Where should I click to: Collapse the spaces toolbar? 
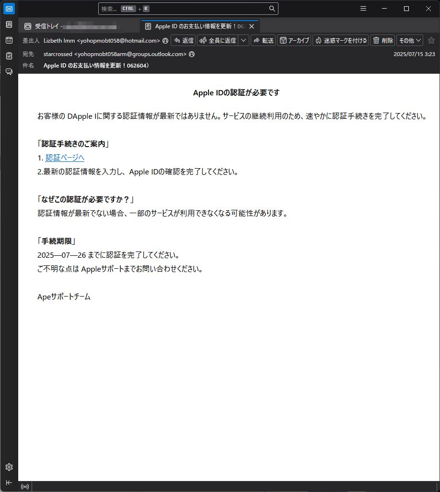(9, 482)
